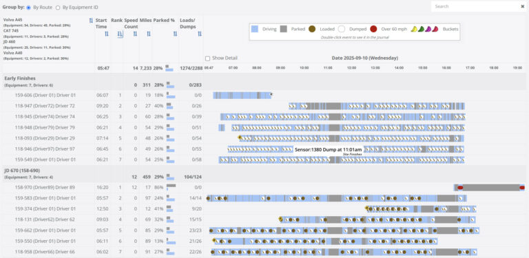Open row 118-958 (Driver66) Driver 66
The width and height of the screenshot is (529, 258).
45,252
